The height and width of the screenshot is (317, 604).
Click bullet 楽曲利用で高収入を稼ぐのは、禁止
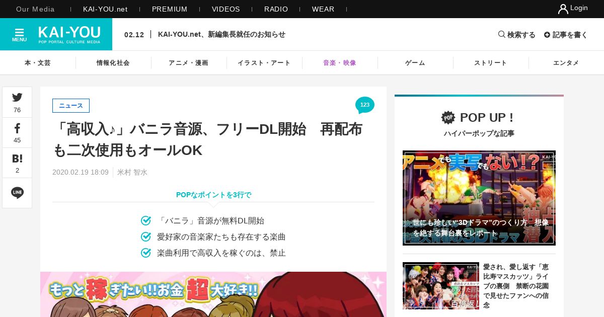(x=221, y=253)
